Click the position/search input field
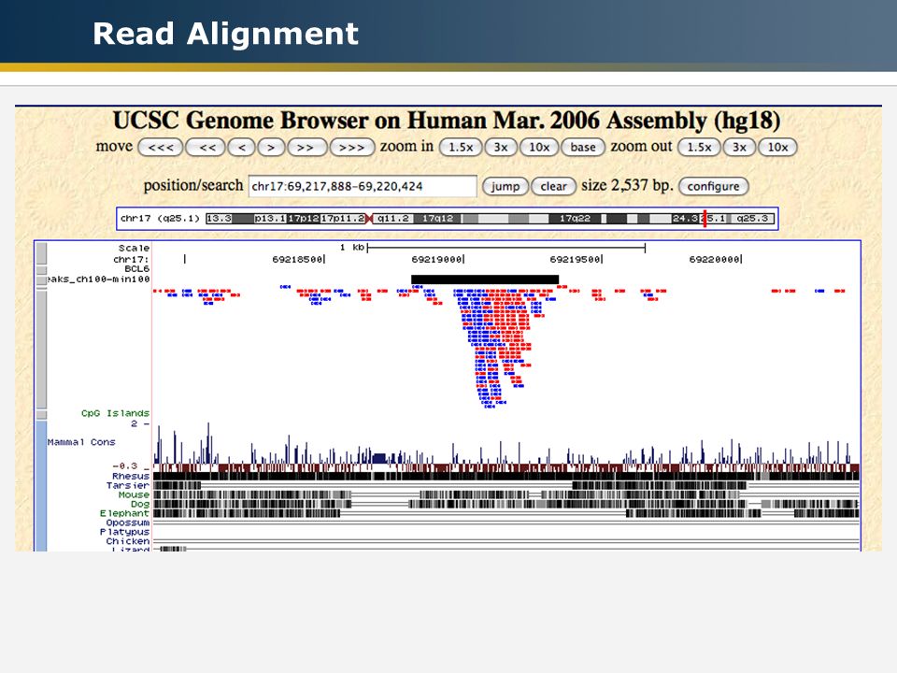This screenshot has height=673, width=897. click(363, 186)
